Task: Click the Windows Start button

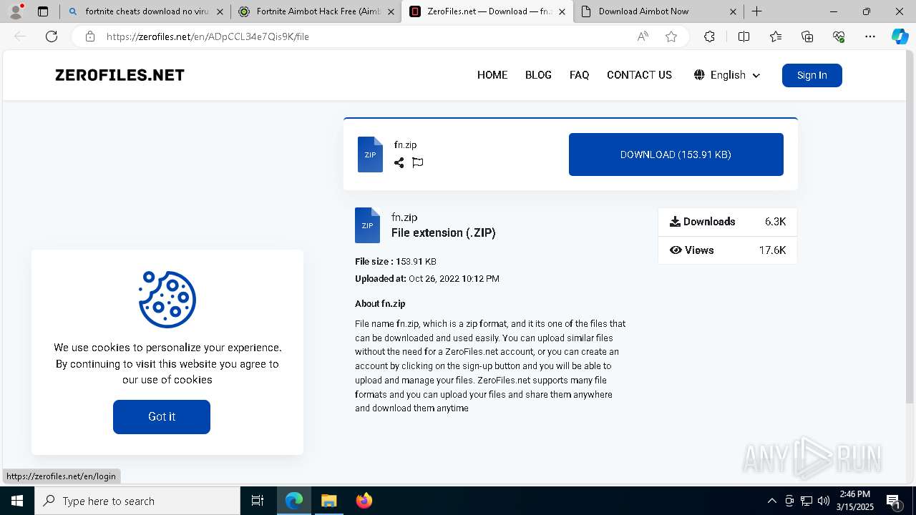Action: tap(17, 501)
